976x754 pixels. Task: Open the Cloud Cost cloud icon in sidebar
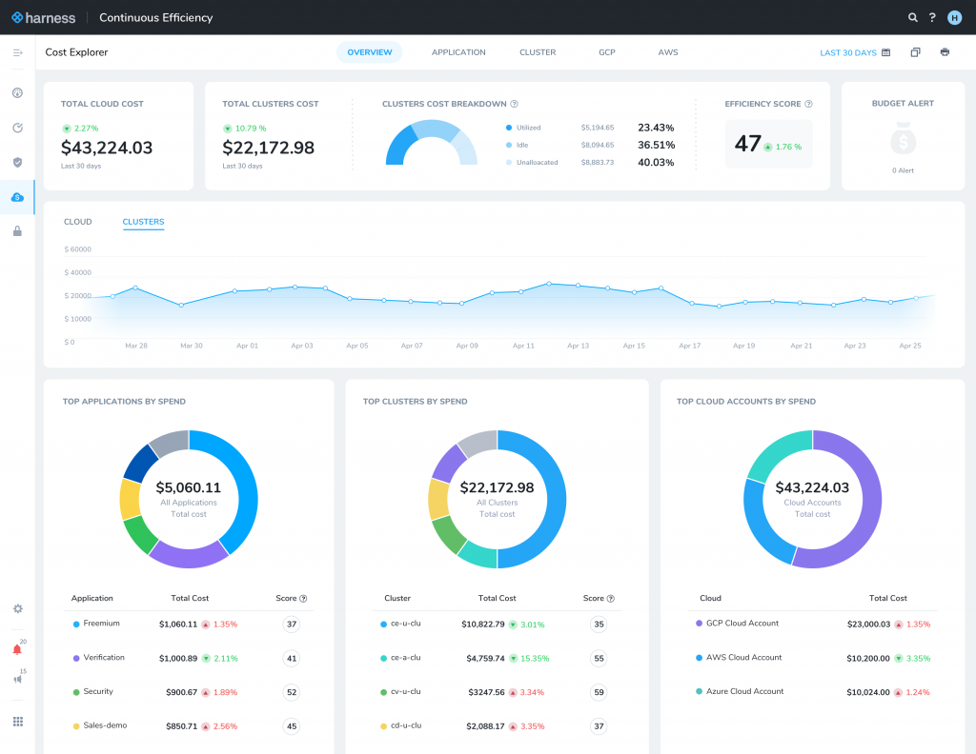(16, 197)
